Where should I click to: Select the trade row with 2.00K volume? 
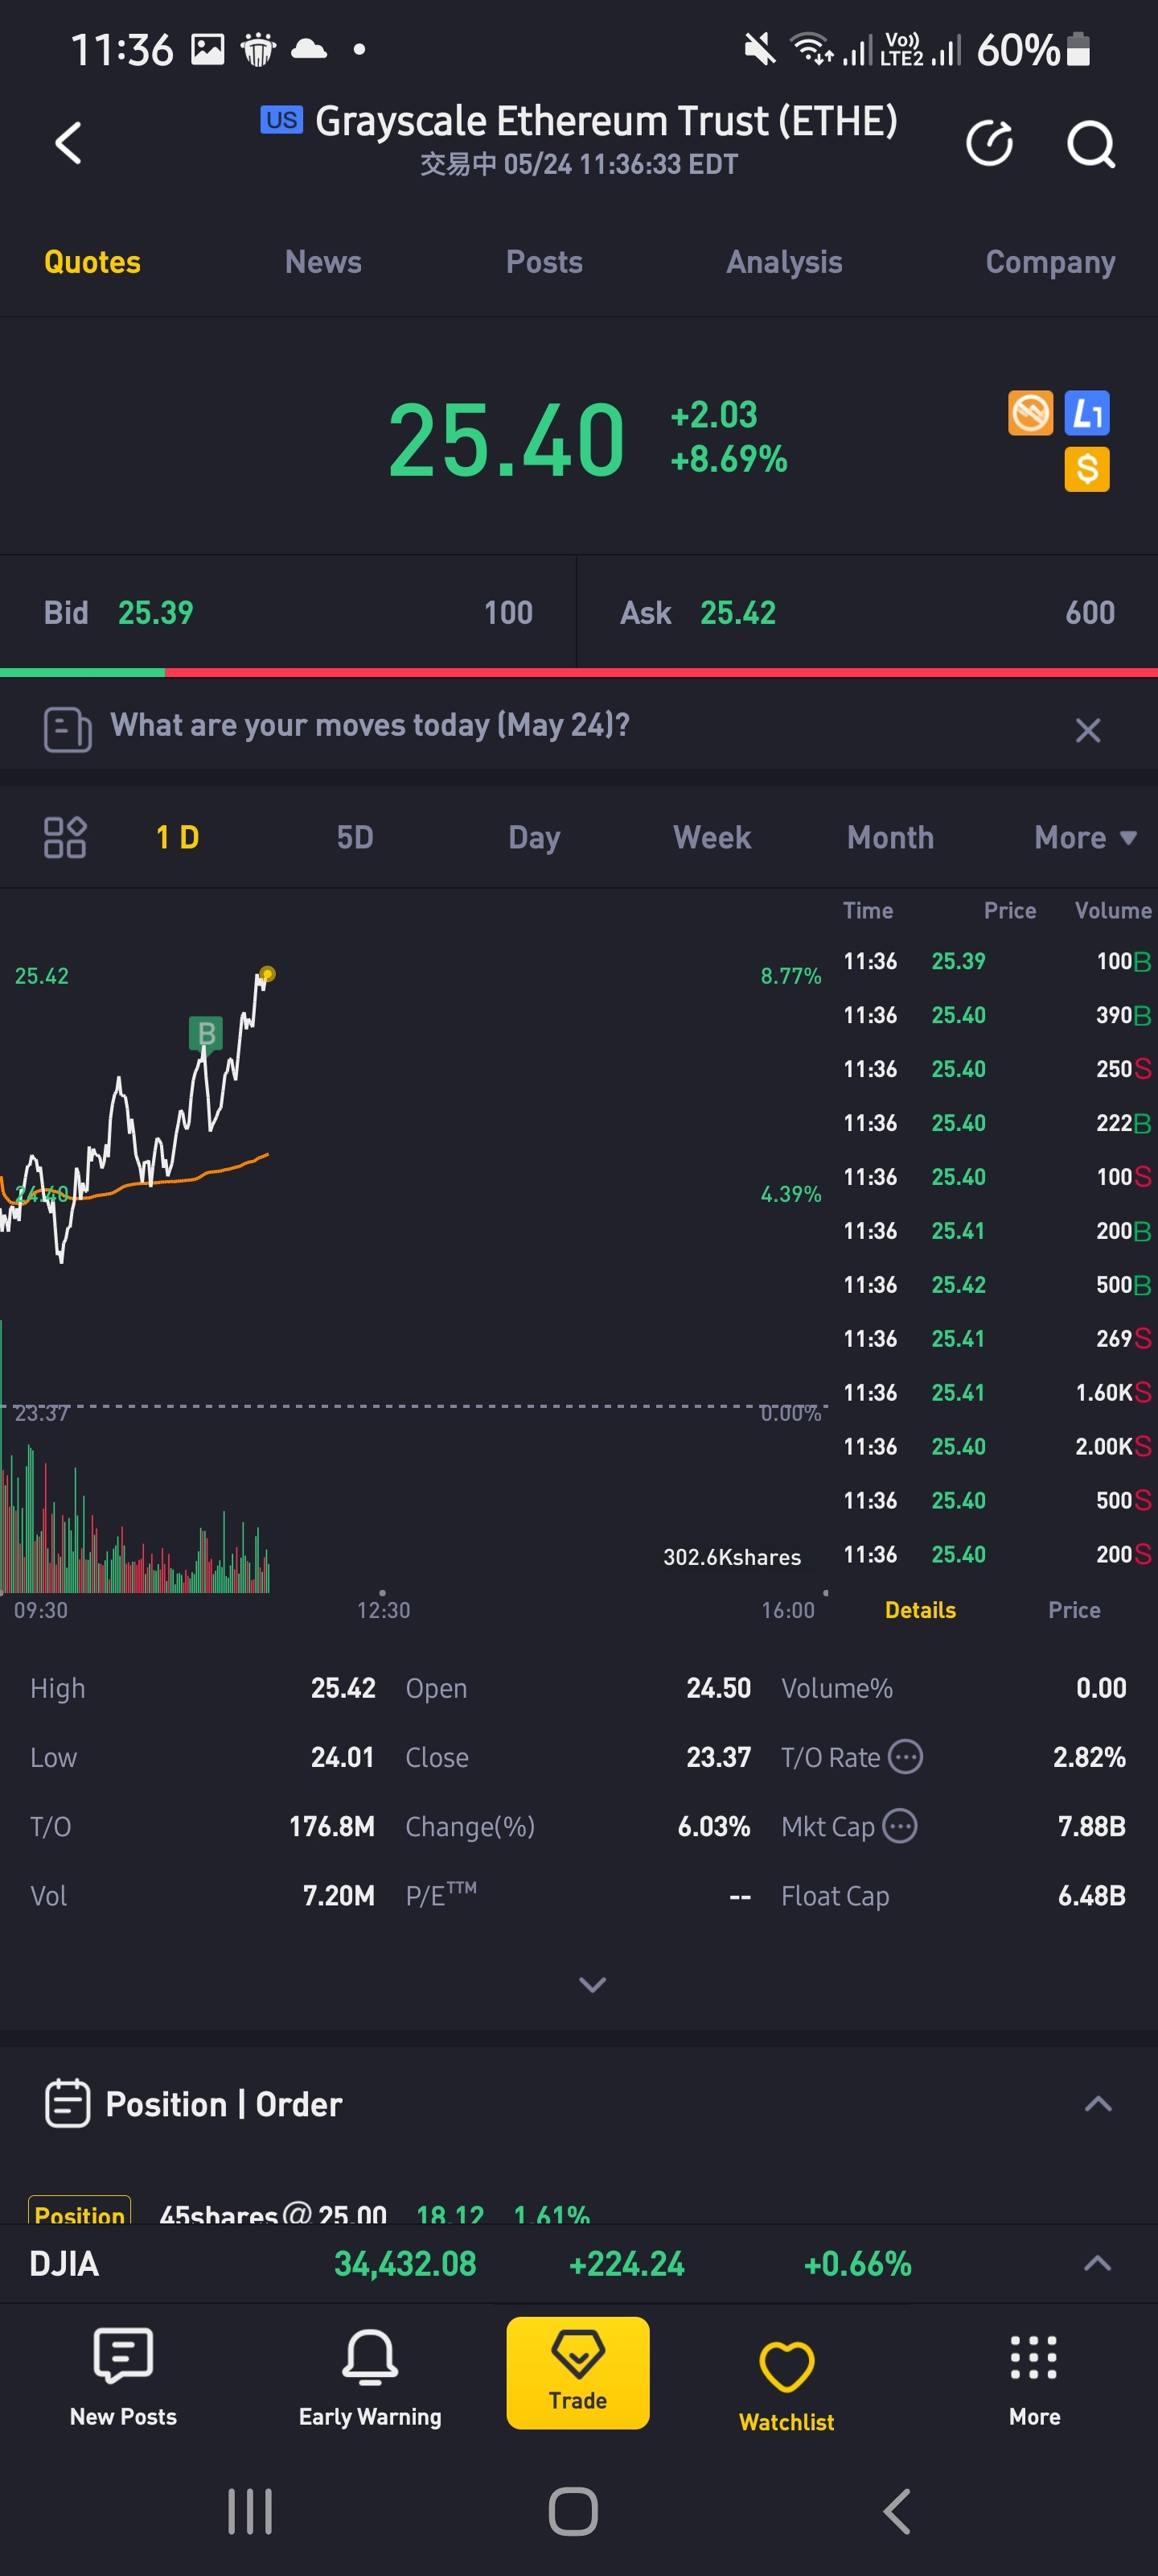[996, 1446]
